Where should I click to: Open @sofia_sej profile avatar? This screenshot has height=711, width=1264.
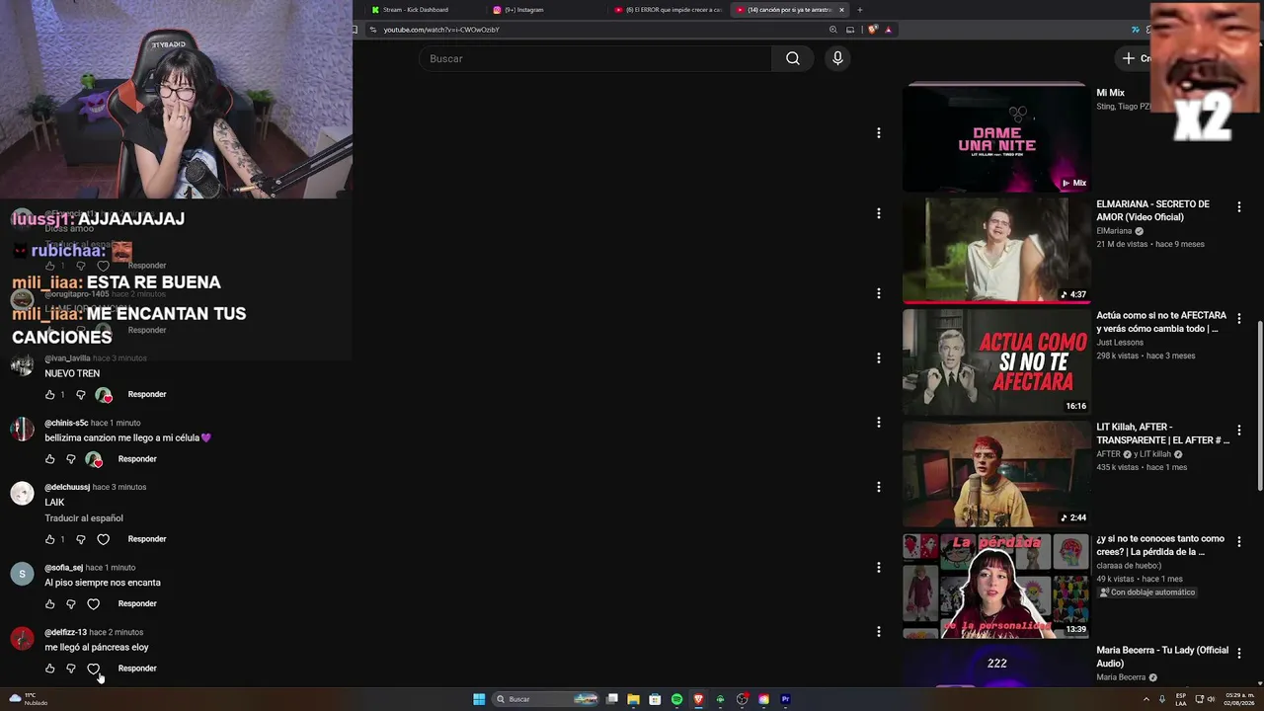click(22, 574)
